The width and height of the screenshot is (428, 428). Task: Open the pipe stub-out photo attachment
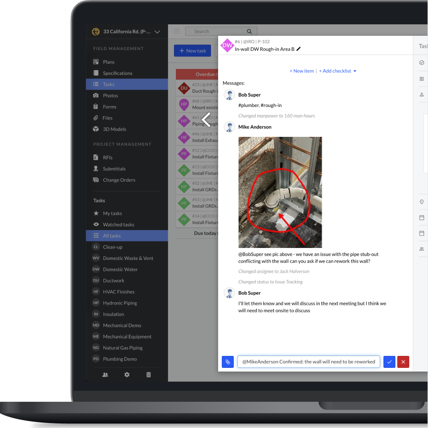point(280,192)
